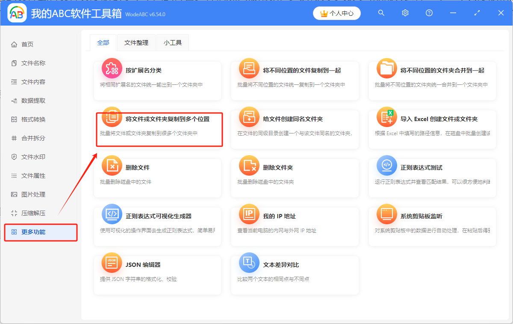Open the 系统剪贴板监听 tool icon
513x324 pixels.
click(386, 214)
